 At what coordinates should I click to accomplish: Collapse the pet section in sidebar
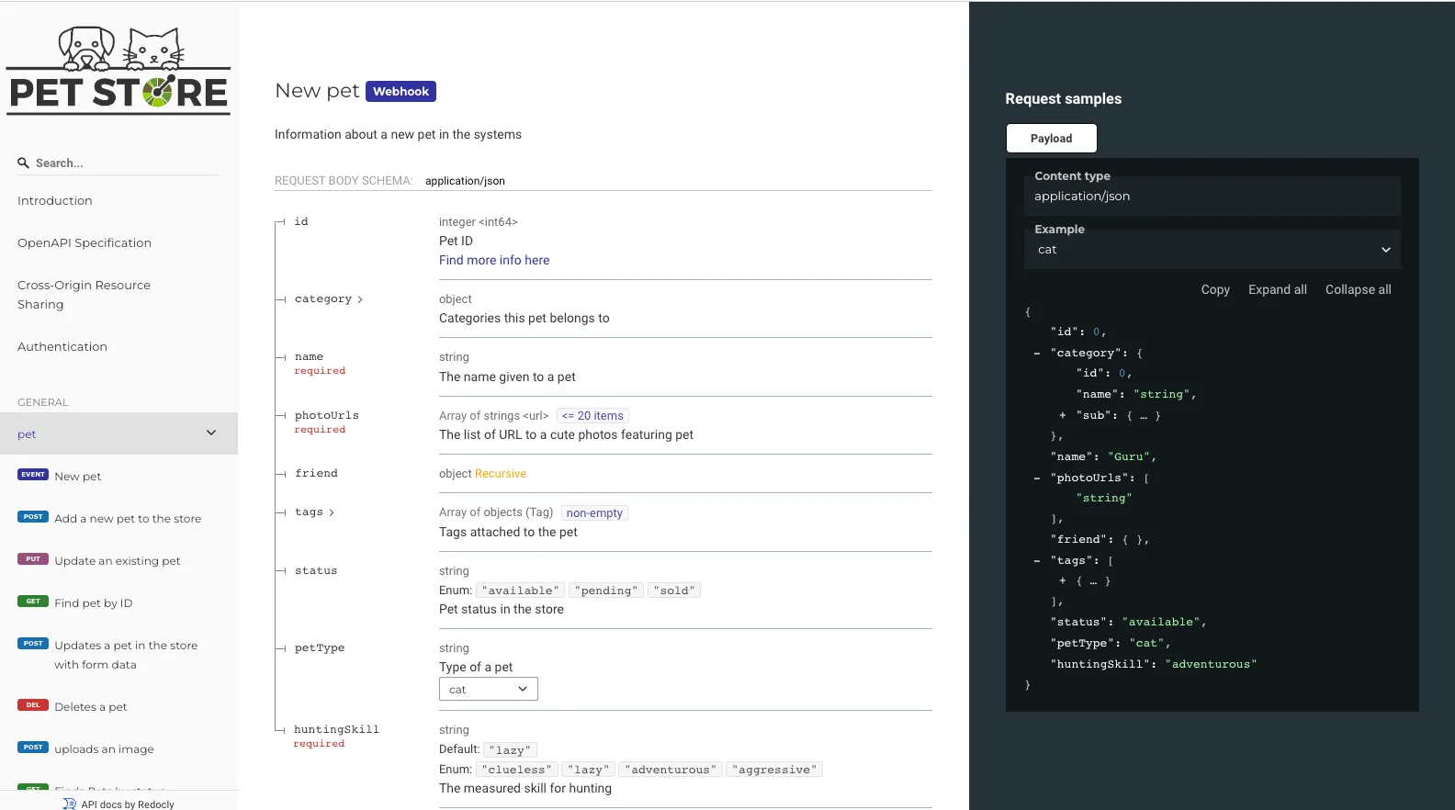tap(211, 433)
